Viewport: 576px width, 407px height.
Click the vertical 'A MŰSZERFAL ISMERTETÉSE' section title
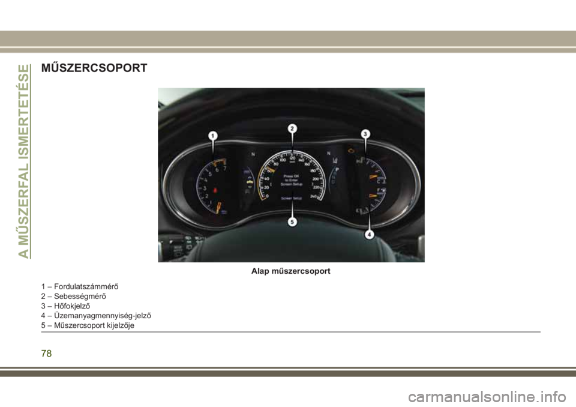[x=23, y=161]
